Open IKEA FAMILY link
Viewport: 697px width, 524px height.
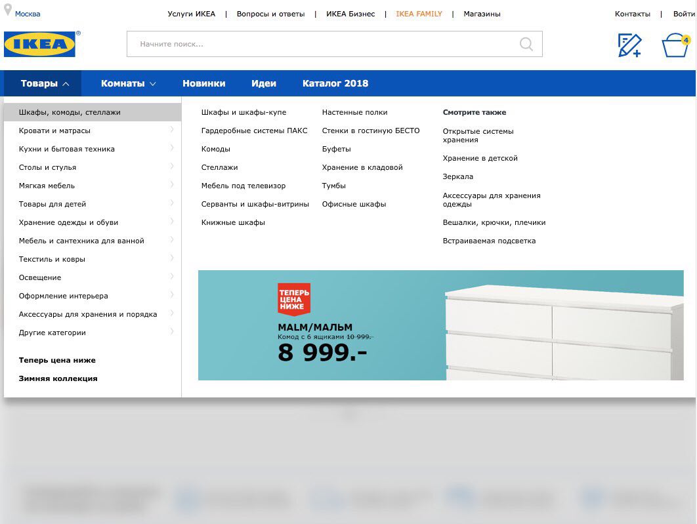click(419, 14)
